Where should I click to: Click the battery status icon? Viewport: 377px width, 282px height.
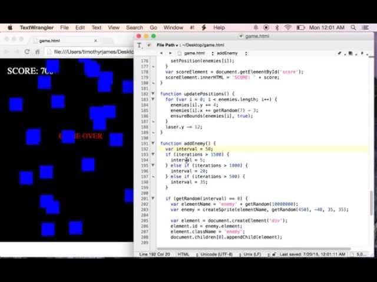300,28
